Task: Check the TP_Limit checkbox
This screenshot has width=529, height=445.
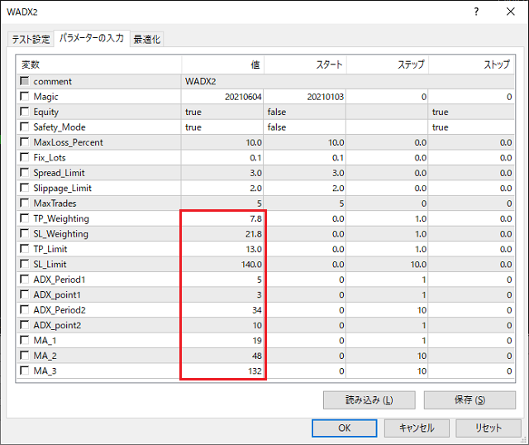Action: 25,248
